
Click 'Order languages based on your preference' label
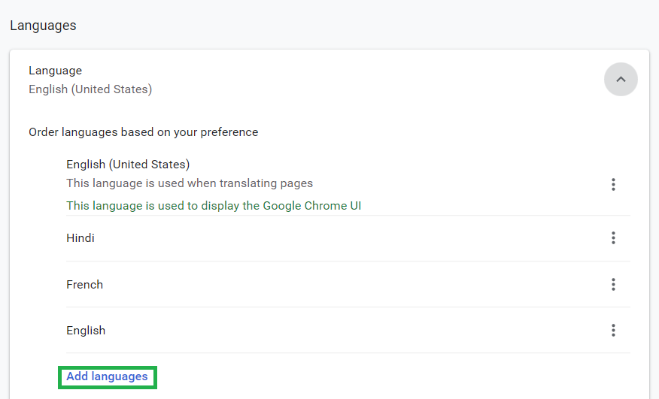143,132
